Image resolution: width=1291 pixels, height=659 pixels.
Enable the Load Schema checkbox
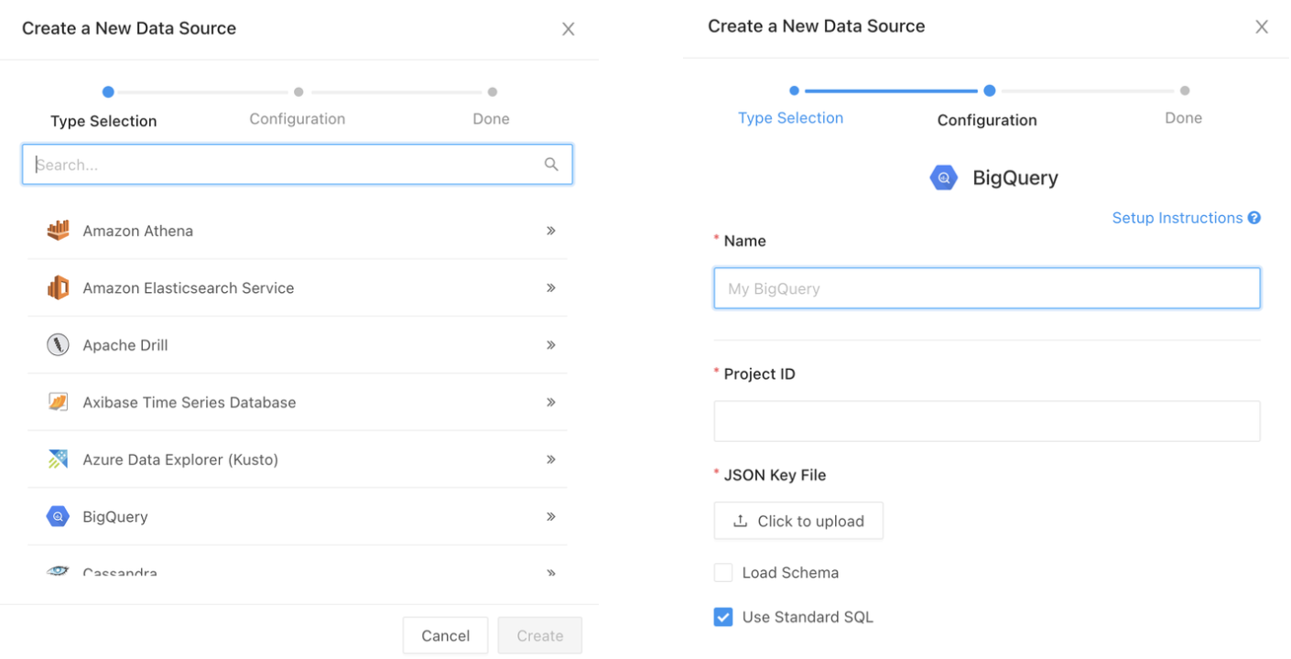(723, 573)
